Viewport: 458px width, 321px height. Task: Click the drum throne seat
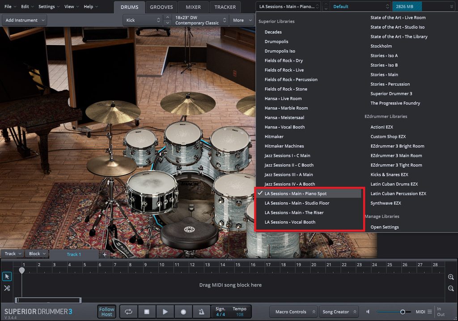point(189,233)
